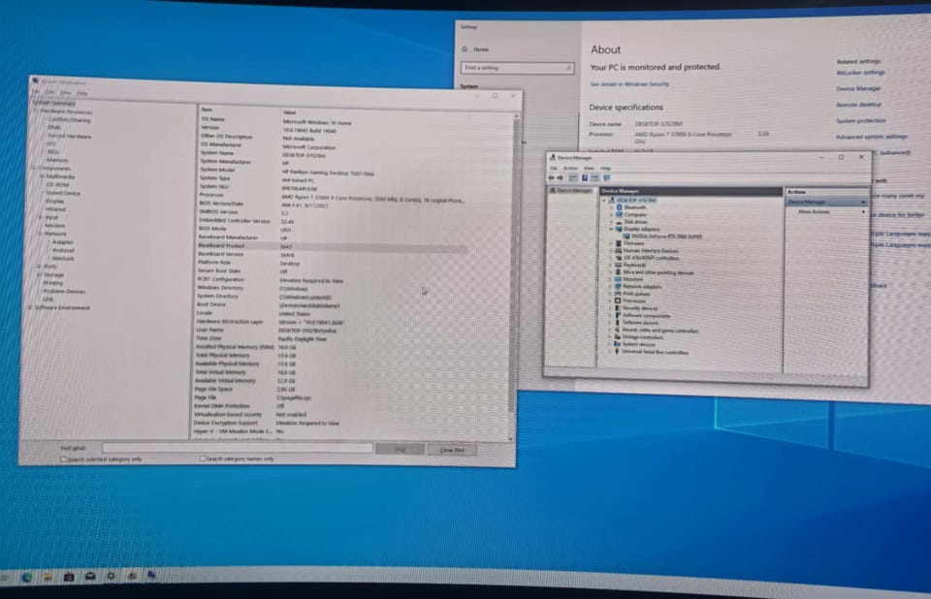
Task: Click the Back arrow in Device Manager toolbar
Action: pos(551,177)
